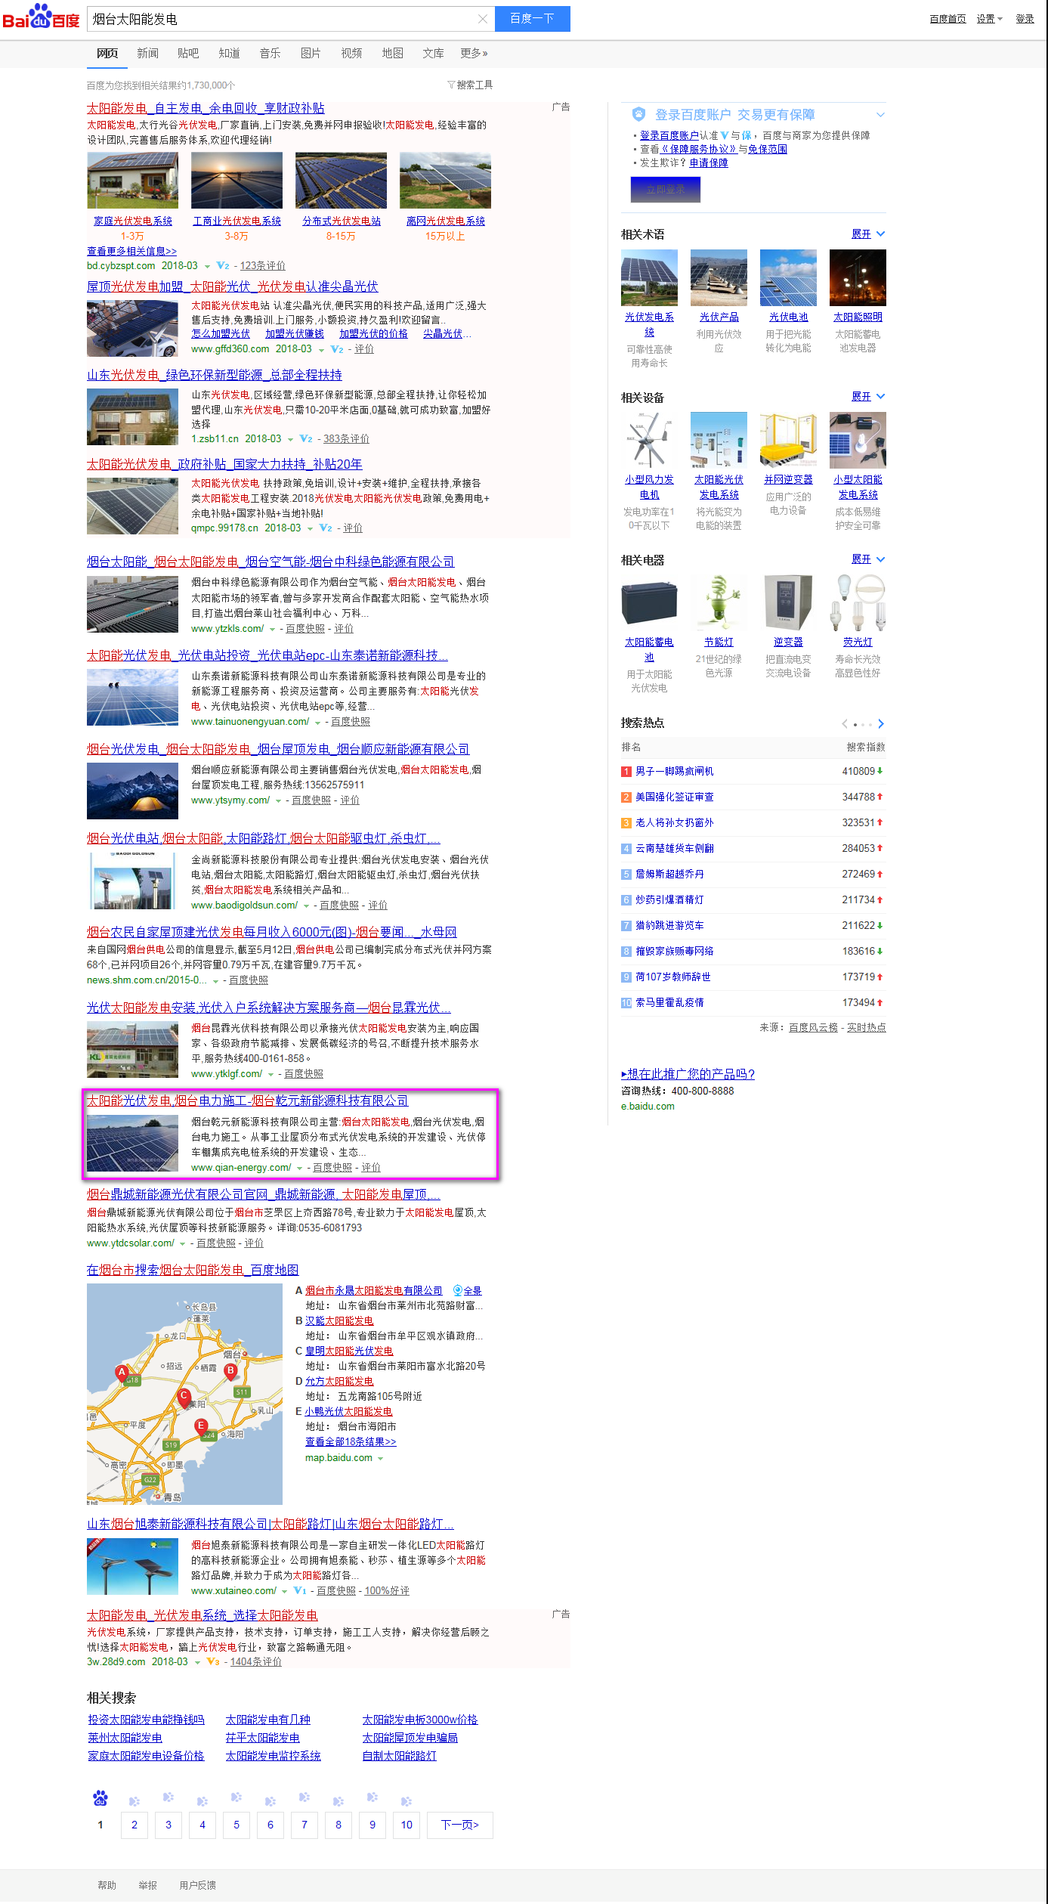Click next arrow in 搜索热点 panel

coord(881,723)
